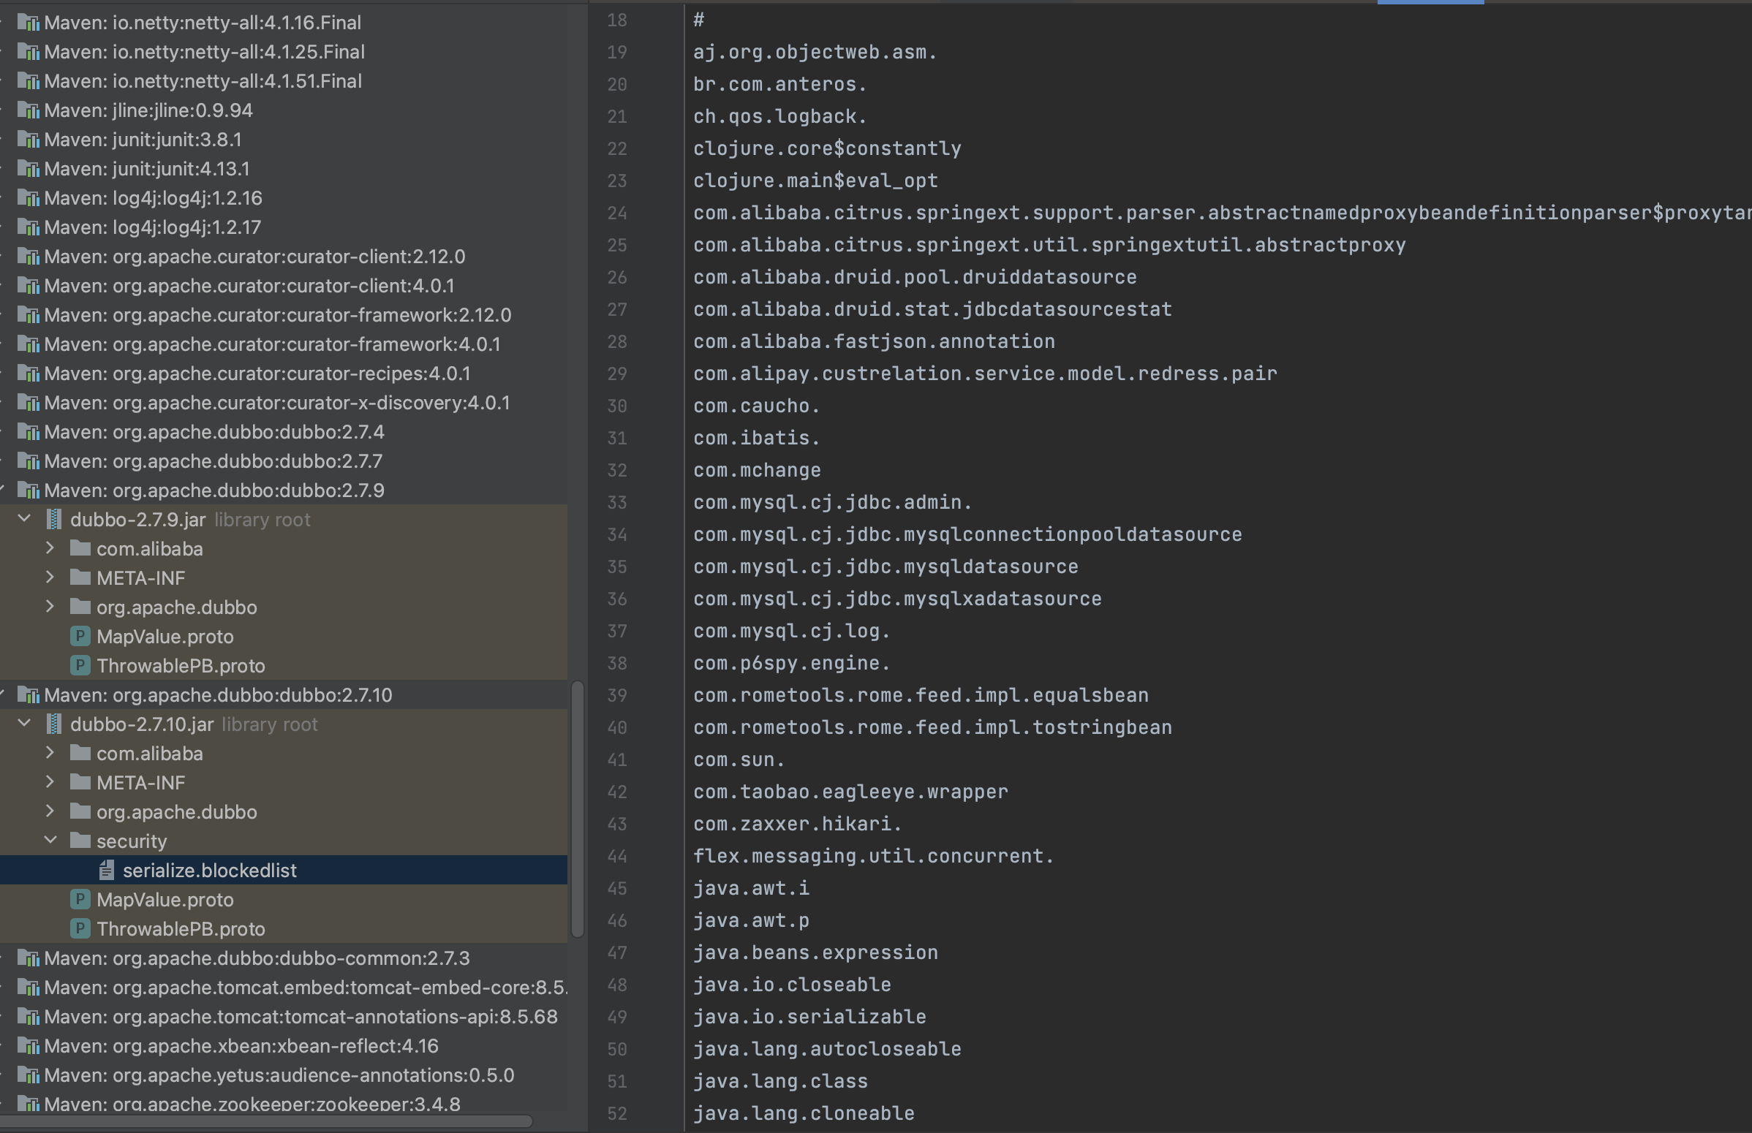Expand com.alibaba under dubbo-2.7.9.jar
The width and height of the screenshot is (1752, 1133).
point(50,549)
